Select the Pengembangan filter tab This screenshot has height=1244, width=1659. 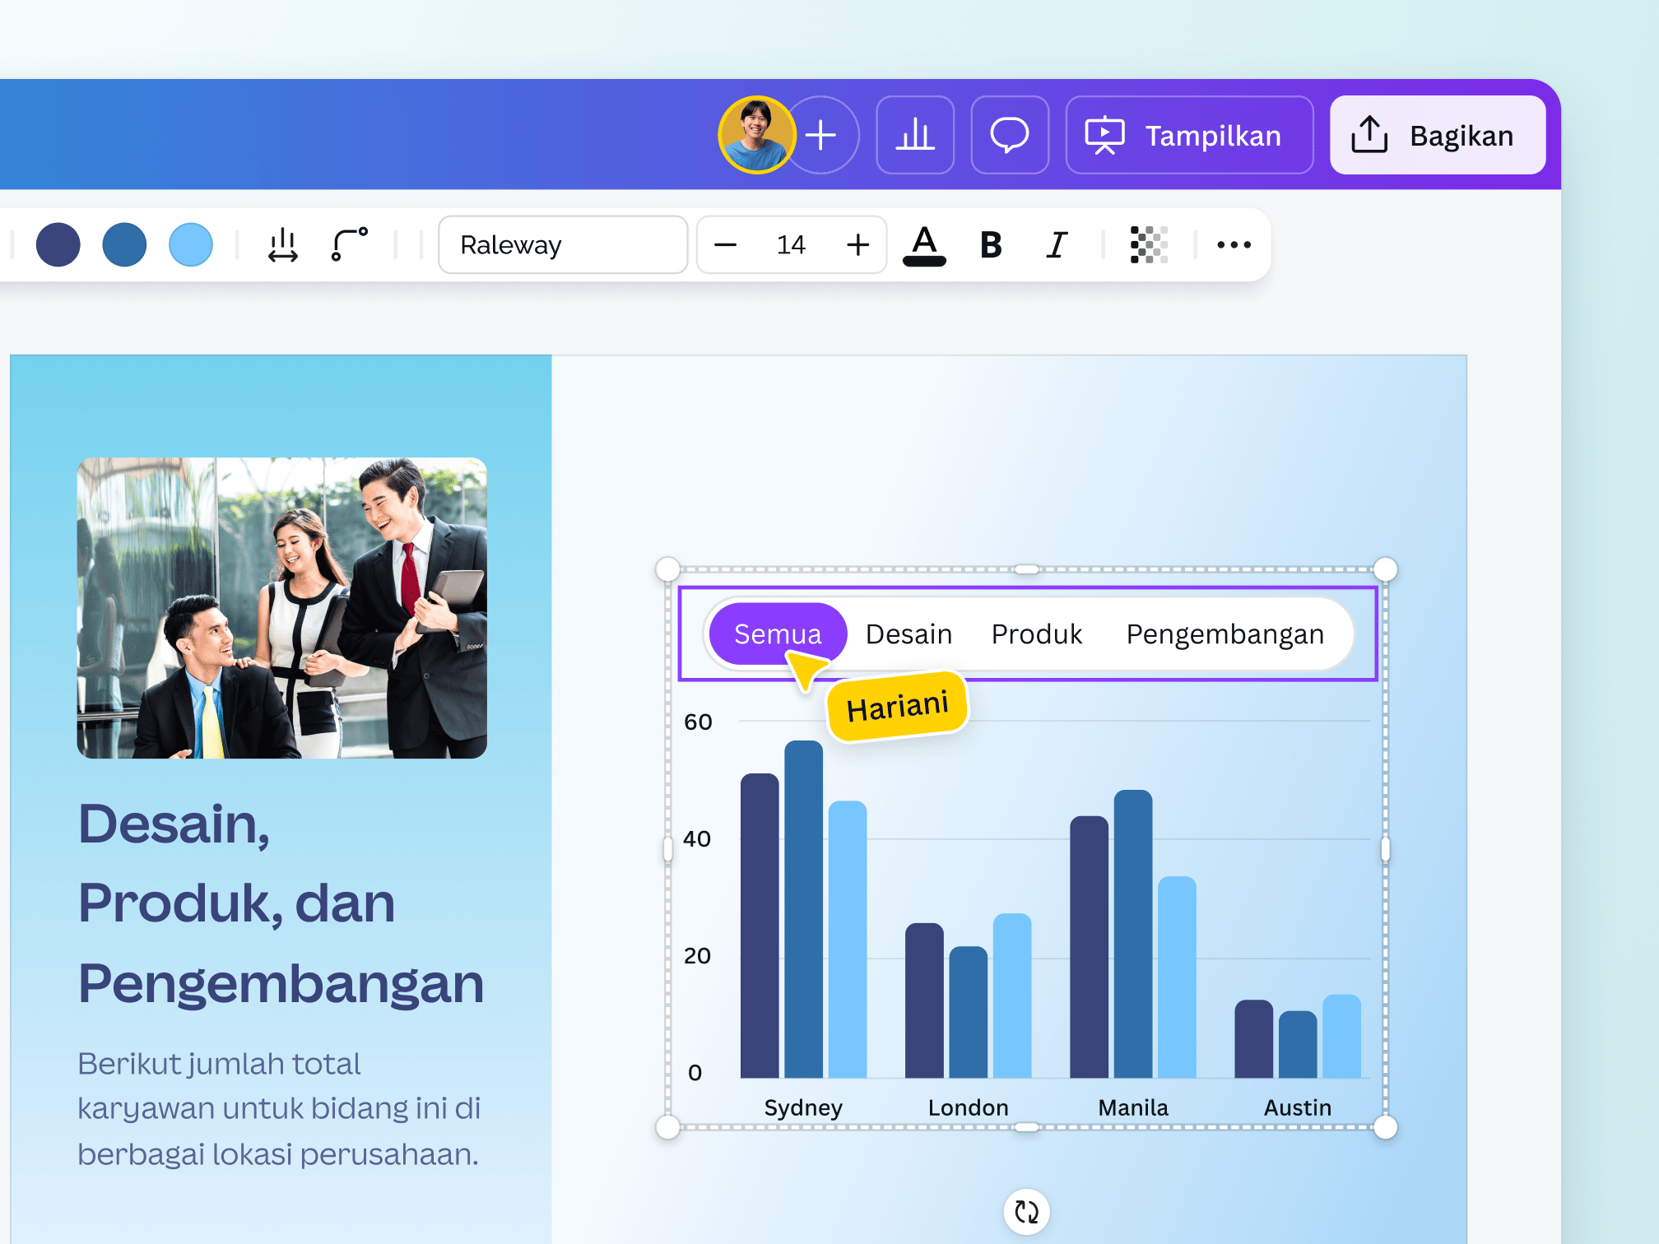click(x=1225, y=634)
